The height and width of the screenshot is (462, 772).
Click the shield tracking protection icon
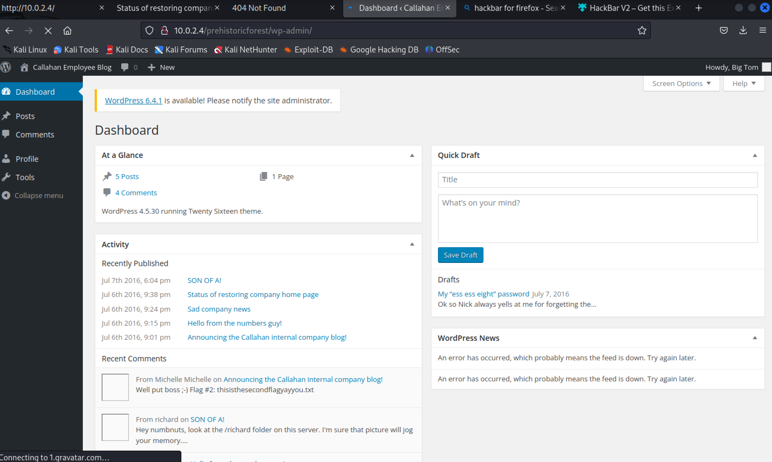click(x=149, y=31)
